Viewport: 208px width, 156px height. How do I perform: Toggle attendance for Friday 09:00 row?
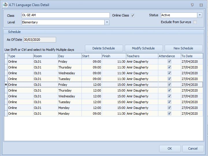tap(170, 62)
